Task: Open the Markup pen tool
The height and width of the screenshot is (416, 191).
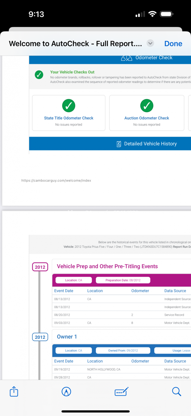Action: pos(66,392)
